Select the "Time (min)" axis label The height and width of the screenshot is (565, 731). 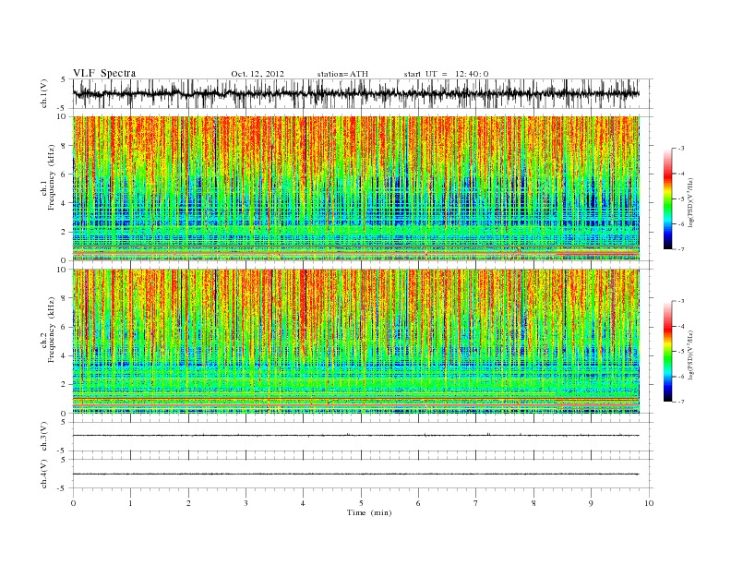click(x=369, y=512)
